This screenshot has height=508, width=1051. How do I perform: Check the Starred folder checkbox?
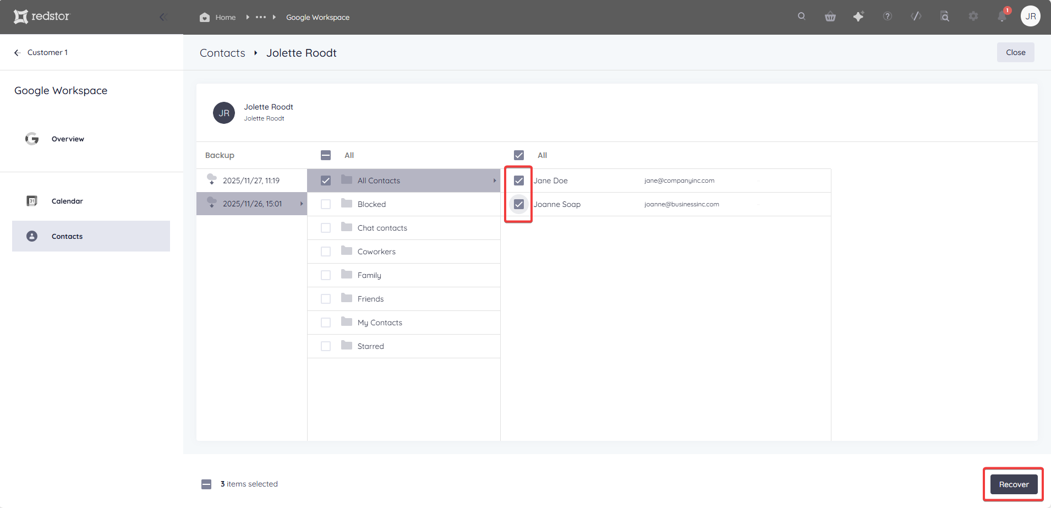point(326,346)
